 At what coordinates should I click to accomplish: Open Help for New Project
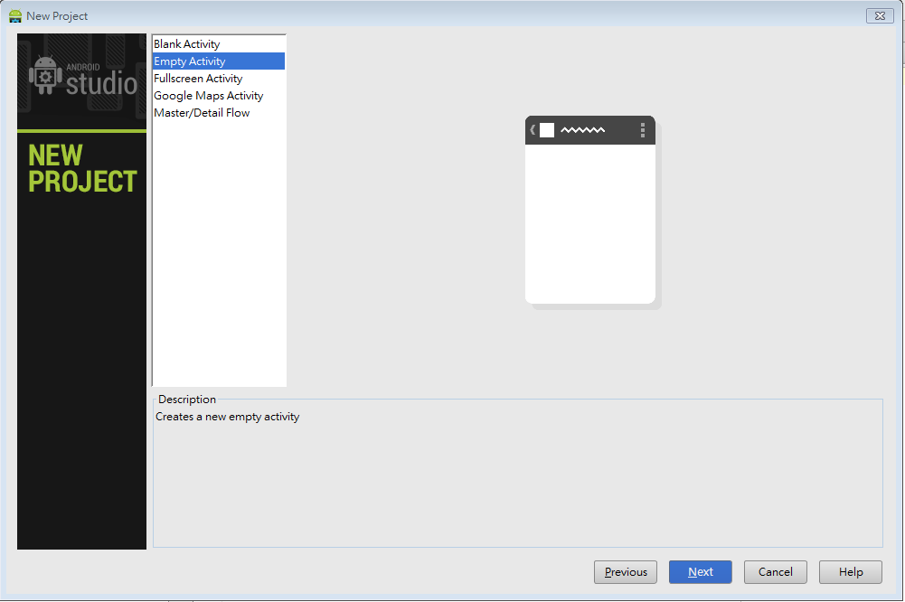(x=850, y=572)
